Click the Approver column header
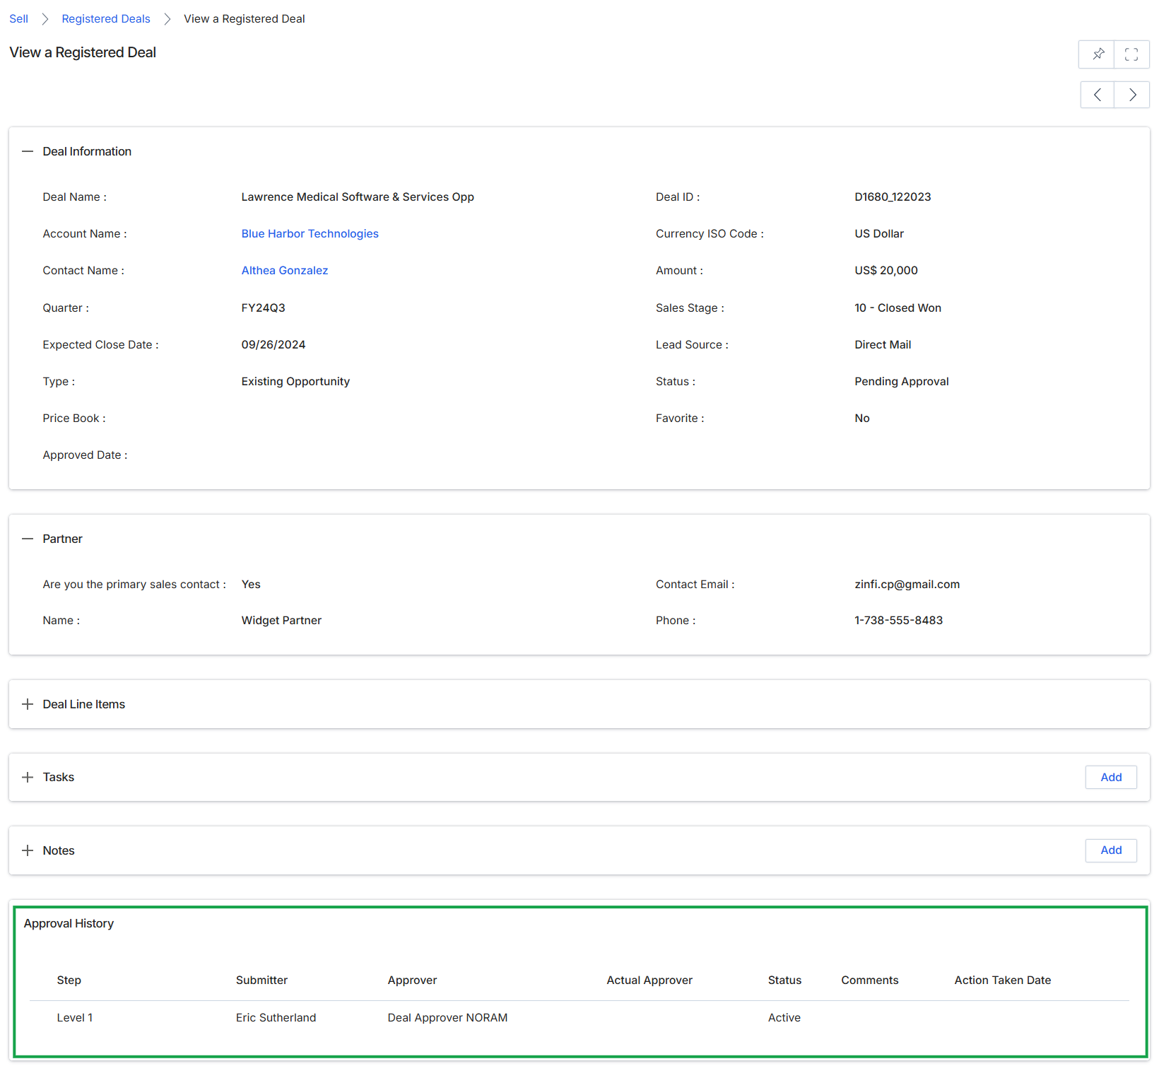The height and width of the screenshot is (1083, 1159). tap(413, 980)
